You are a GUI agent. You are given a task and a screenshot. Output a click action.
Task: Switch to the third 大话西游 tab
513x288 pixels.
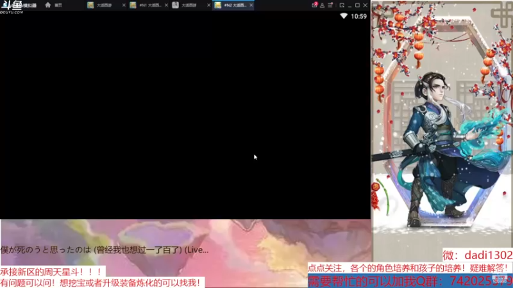click(191, 5)
